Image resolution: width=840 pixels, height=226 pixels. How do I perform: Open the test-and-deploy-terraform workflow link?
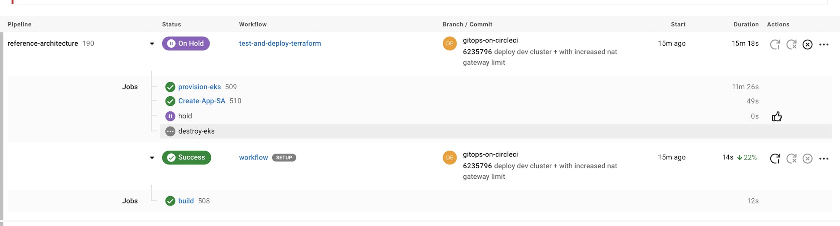280,44
